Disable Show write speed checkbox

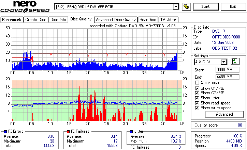click(197, 108)
